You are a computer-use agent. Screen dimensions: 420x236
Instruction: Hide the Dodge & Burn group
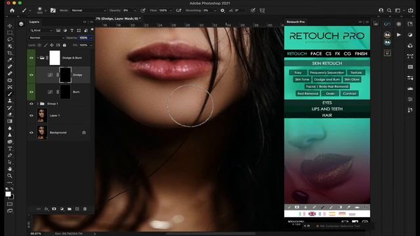tap(31, 58)
